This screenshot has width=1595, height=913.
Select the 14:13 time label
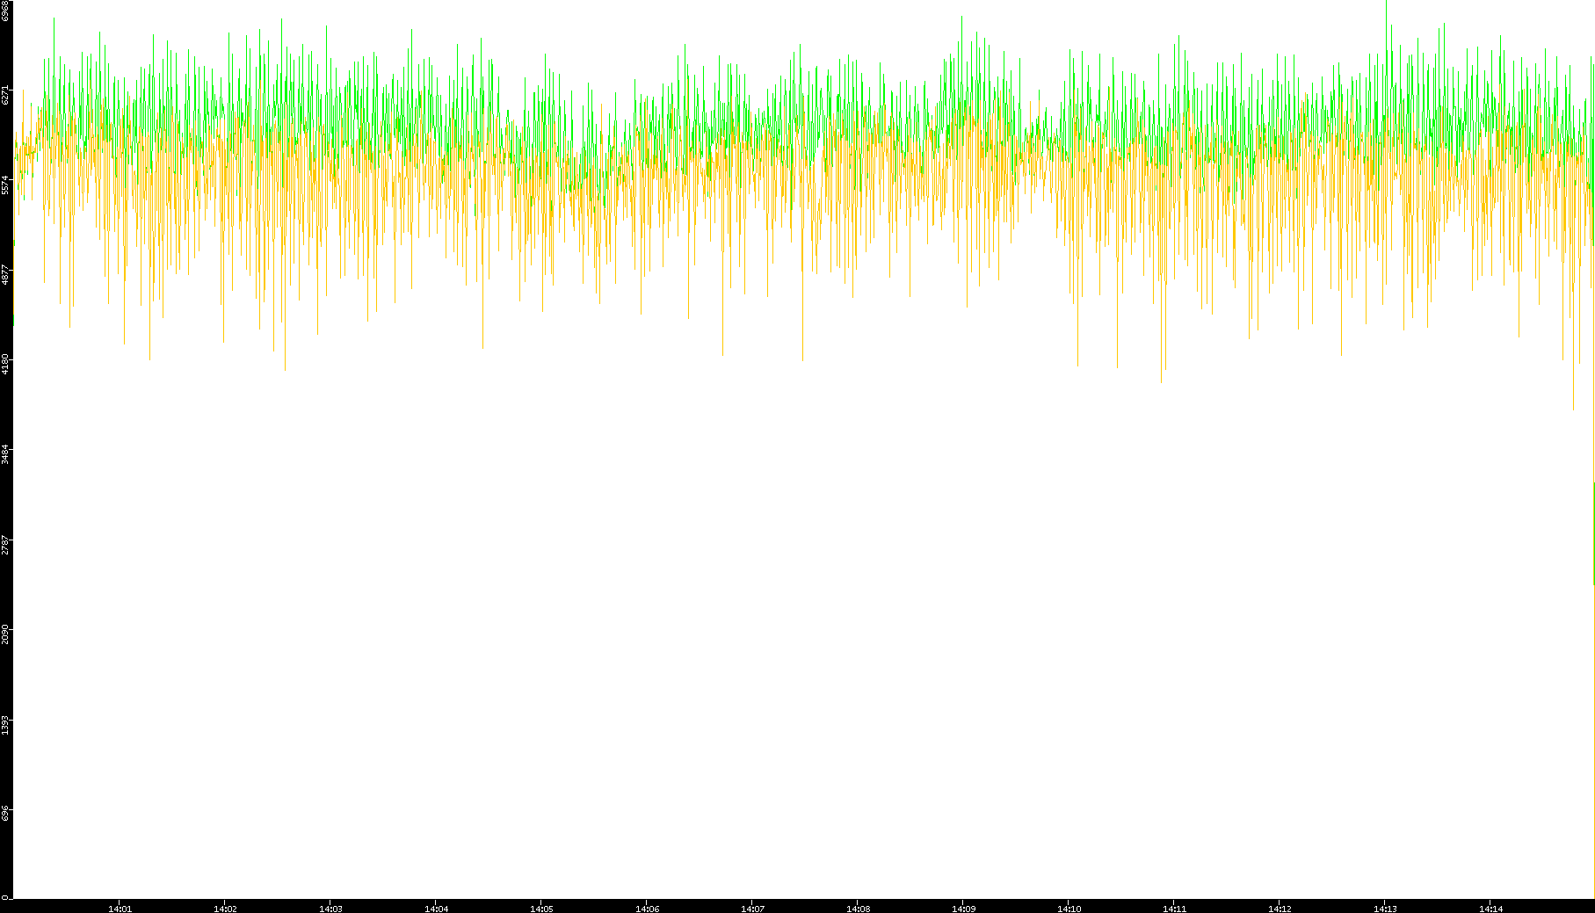pos(1385,909)
